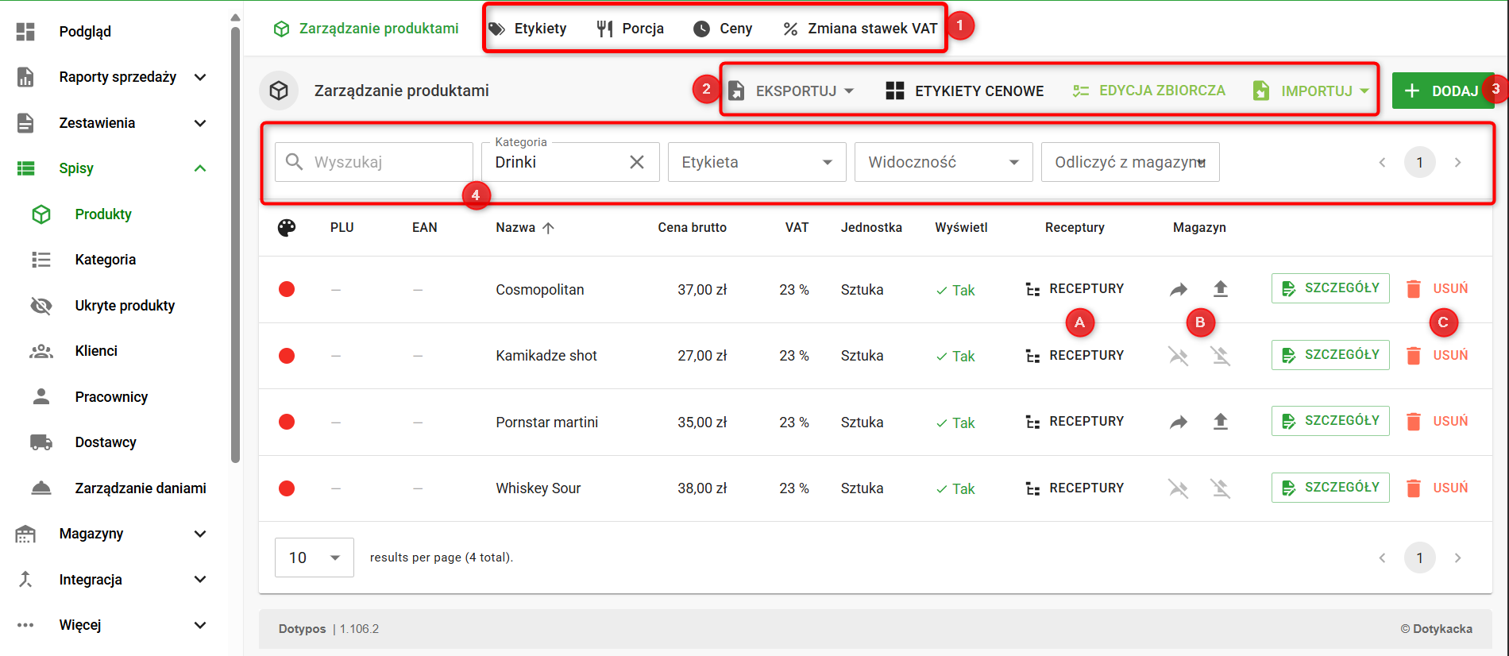Clear the Drinki category filter
1509x656 pixels.
(x=636, y=162)
